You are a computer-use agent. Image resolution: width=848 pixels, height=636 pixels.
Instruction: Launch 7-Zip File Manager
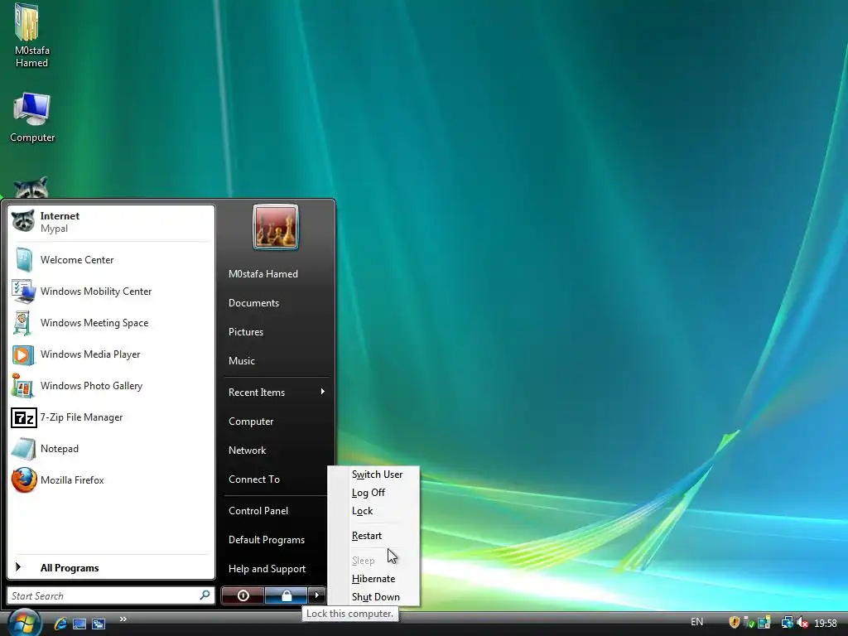pos(111,417)
